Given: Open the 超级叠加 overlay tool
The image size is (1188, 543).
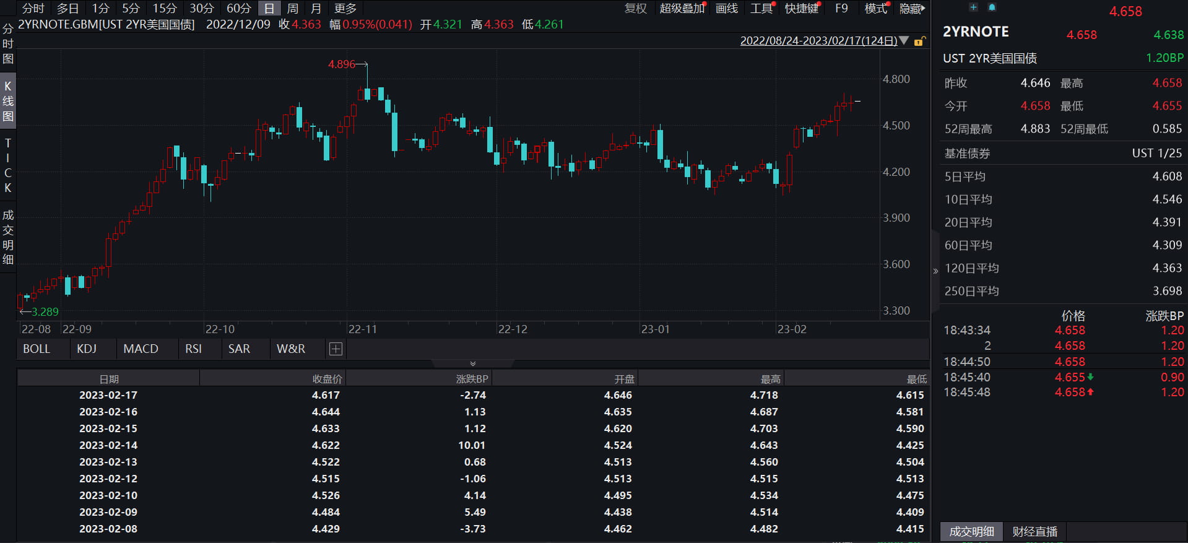Looking at the screenshot, I should [682, 9].
